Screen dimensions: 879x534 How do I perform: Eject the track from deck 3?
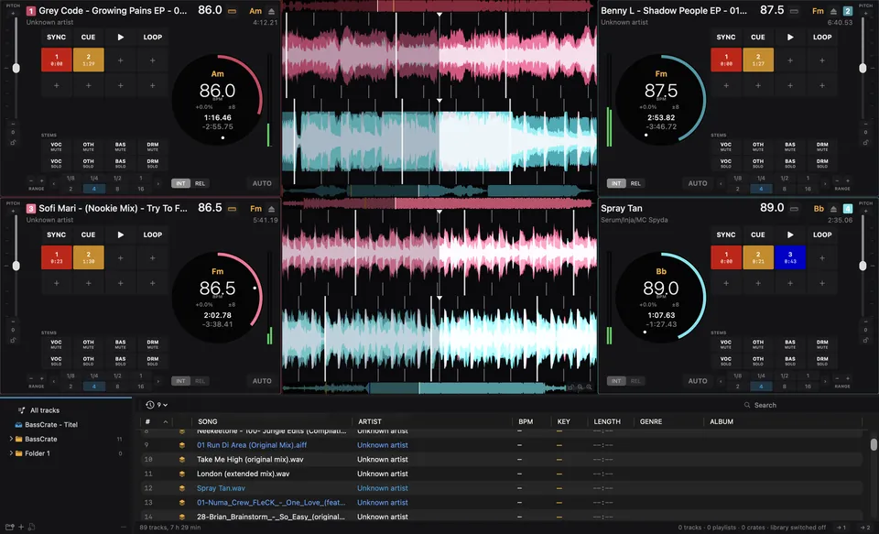pyautogui.click(x=271, y=209)
